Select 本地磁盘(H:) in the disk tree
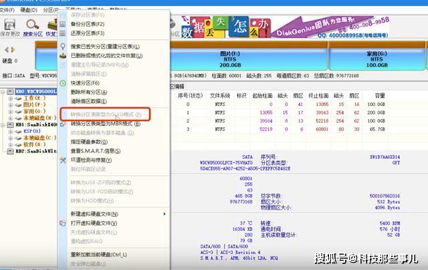Viewport: 428px width, 270px height. [x=39, y=118]
